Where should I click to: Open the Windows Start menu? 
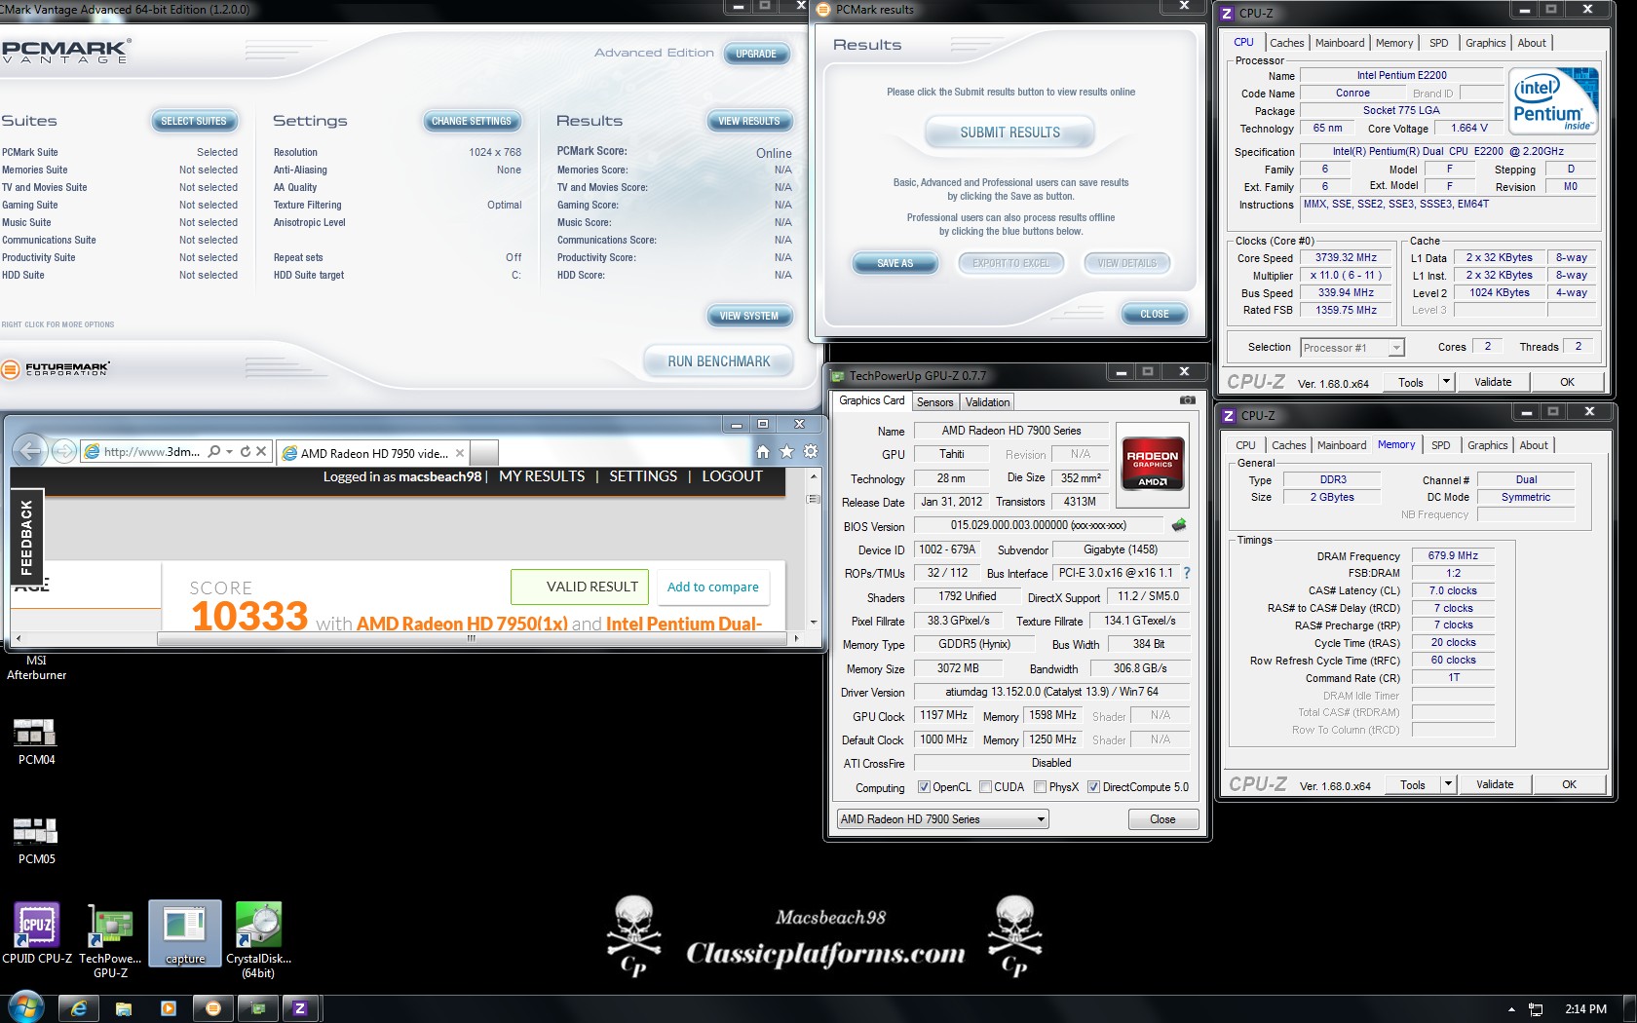(25, 1008)
